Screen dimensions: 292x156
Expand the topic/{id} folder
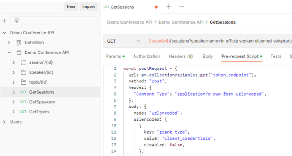click(14, 82)
